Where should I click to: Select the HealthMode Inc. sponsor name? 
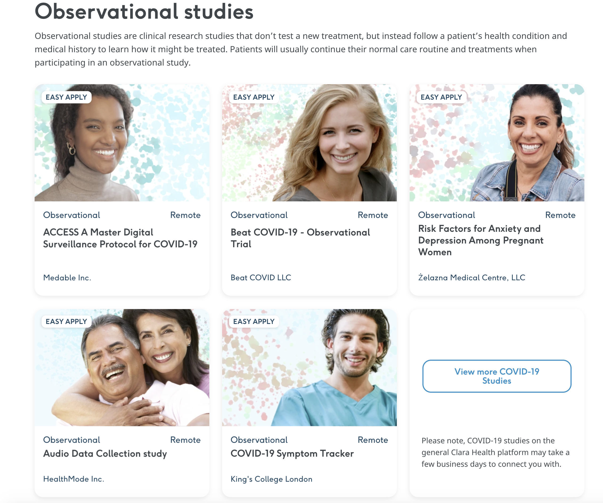coord(74,479)
